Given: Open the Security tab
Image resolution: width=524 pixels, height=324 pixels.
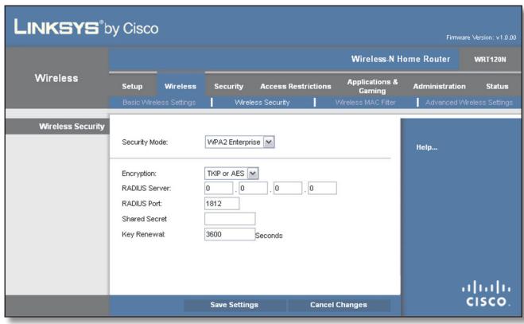Looking at the screenshot, I should click(x=228, y=86).
